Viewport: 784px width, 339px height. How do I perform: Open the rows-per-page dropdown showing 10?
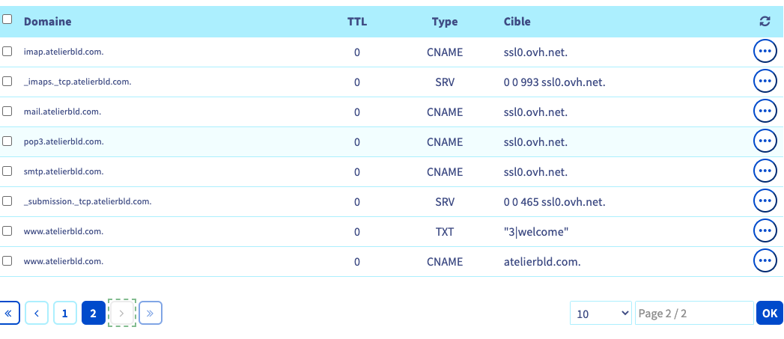click(x=601, y=314)
